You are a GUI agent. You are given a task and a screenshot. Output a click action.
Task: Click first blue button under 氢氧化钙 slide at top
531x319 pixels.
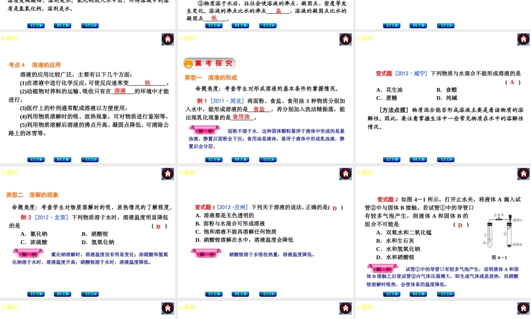(36, 26)
